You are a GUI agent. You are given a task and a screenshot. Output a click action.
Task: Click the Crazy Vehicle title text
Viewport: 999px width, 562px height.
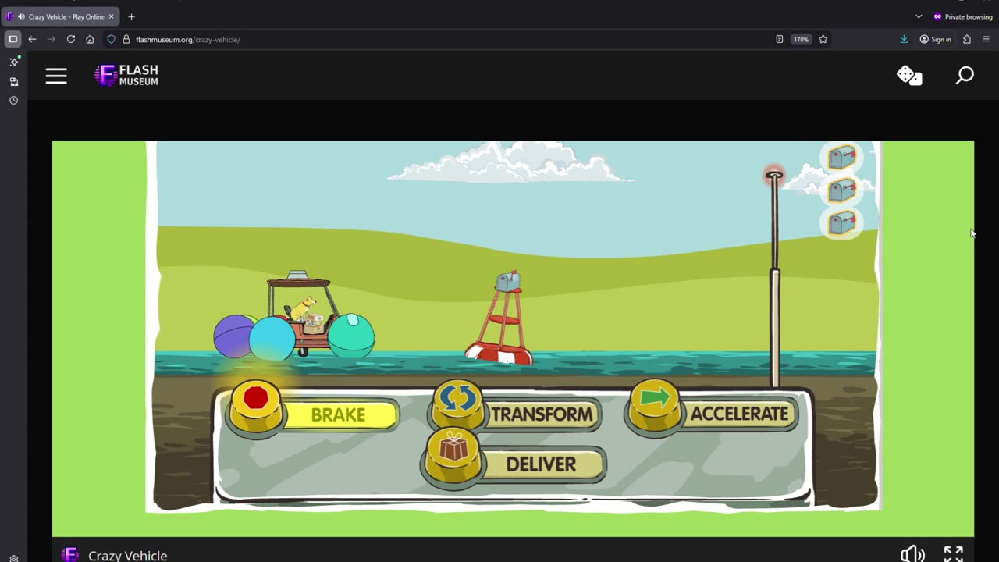click(x=127, y=556)
